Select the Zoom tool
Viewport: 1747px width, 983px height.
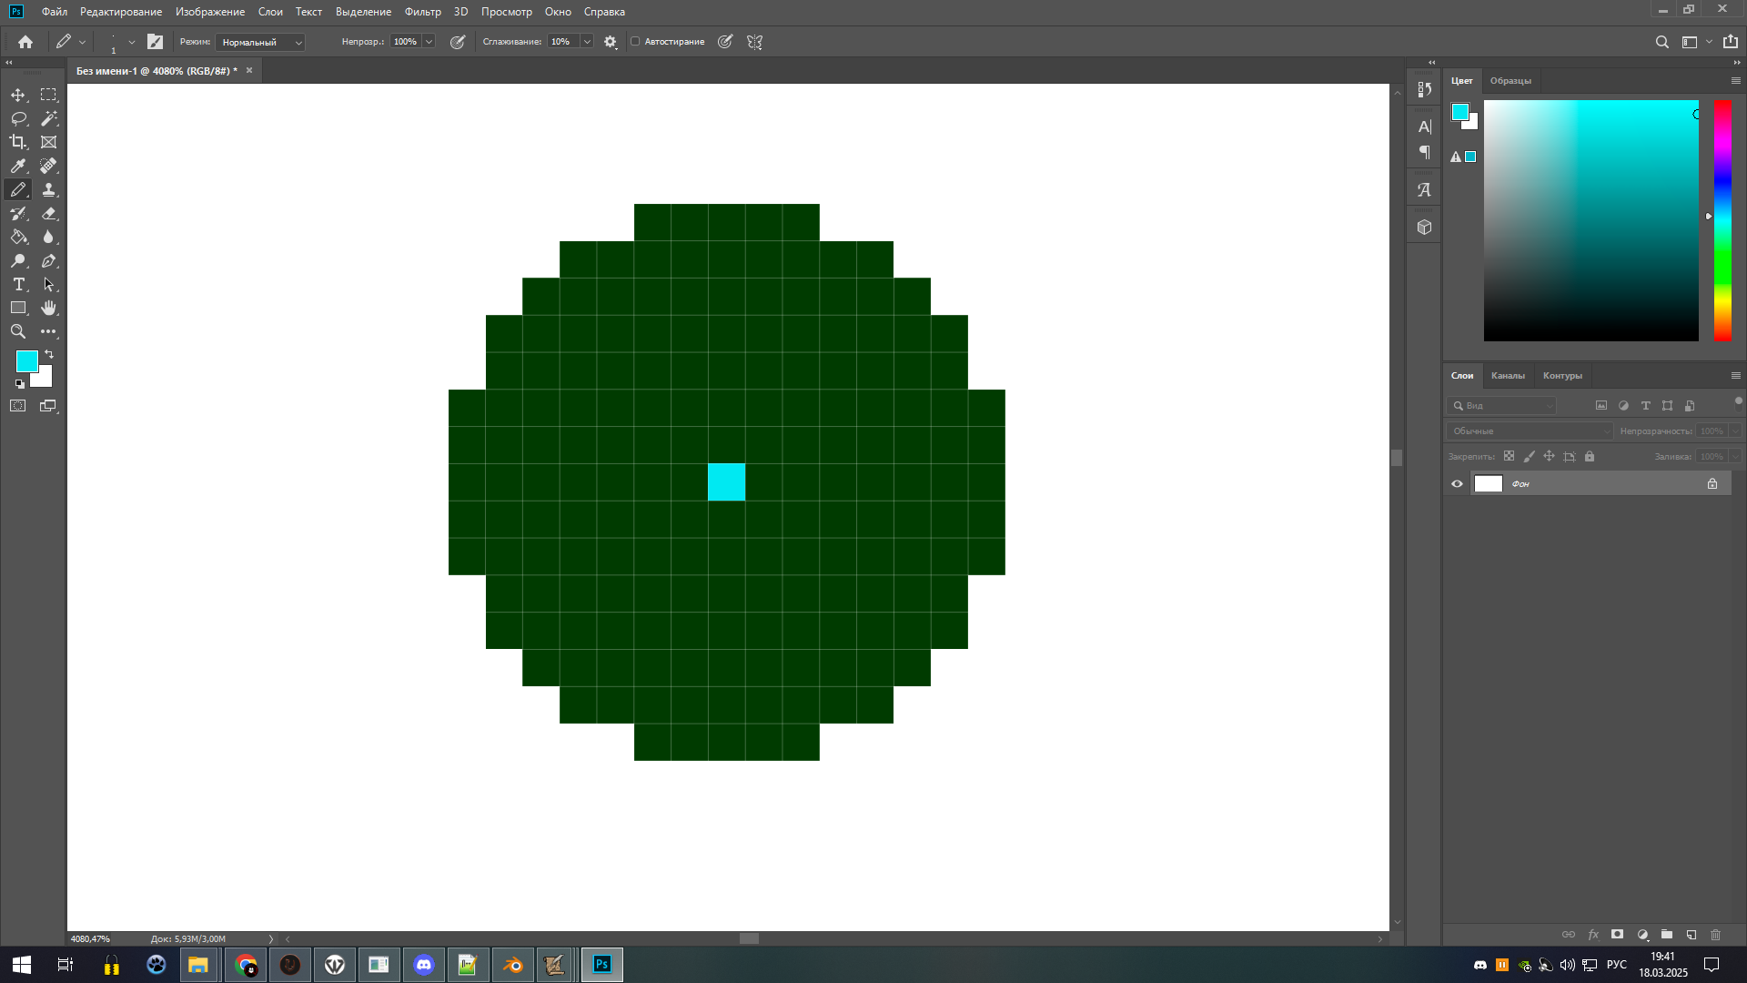pyautogui.click(x=18, y=331)
